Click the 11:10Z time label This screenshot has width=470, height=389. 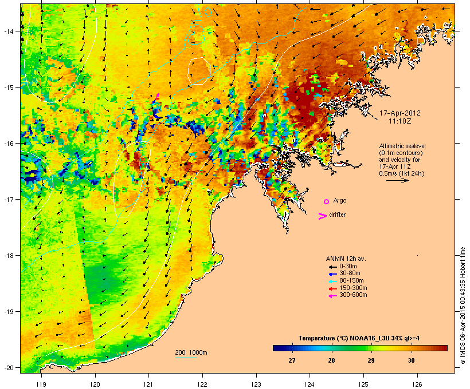click(x=400, y=121)
